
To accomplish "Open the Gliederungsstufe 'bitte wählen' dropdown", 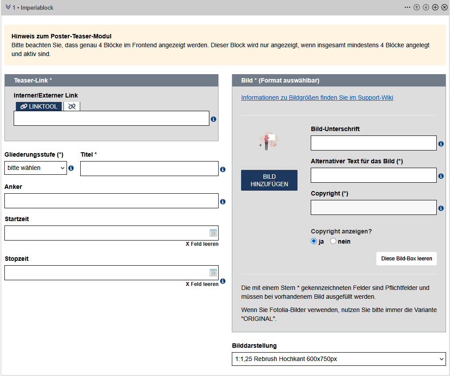I will (35, 168).
